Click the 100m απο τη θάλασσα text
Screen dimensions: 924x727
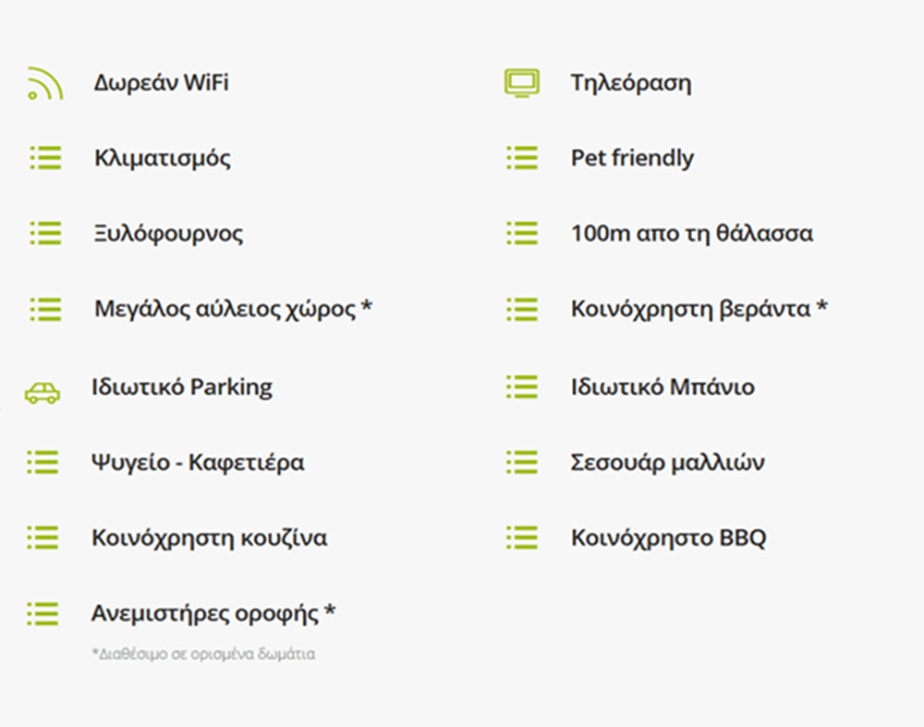coord(691,233)
